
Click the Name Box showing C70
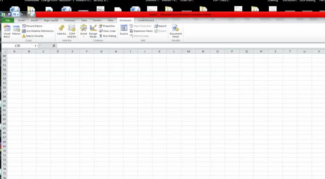18,46
